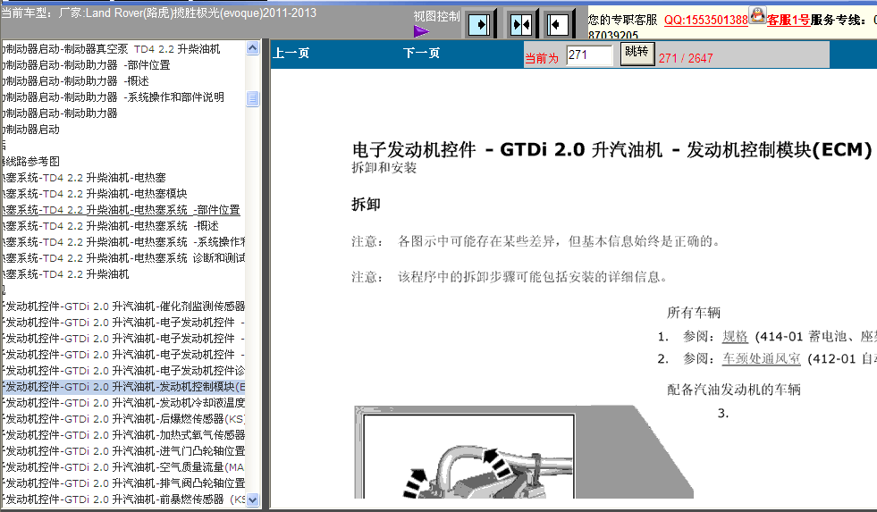Image resolution: width=877 pixels, height=512 pixels.
Task: Click the 视图控制 label
Action: [436, 17]
